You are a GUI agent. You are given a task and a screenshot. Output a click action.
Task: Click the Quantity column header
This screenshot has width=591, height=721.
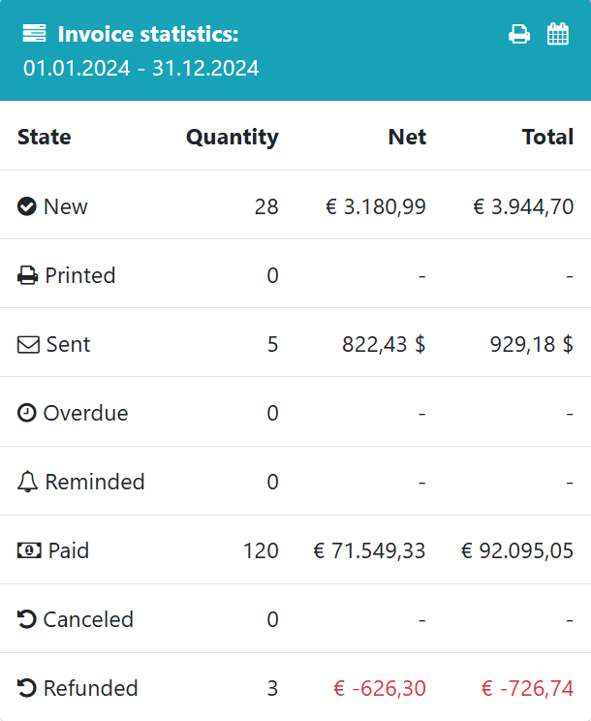232,137
